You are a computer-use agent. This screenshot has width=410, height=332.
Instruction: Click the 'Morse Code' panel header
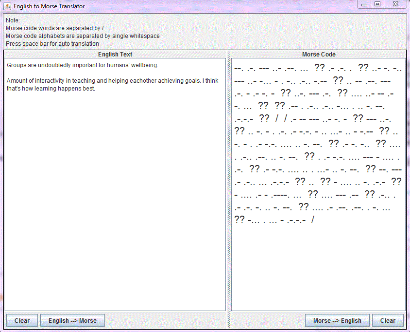(x=319, y=54)
